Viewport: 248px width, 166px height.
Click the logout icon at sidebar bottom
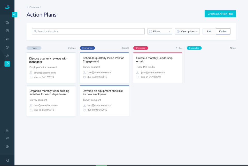(7, 159)
